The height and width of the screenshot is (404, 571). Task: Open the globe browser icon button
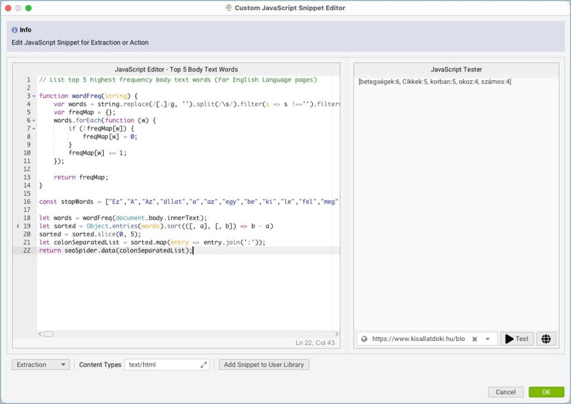click(x=546, y=339)
